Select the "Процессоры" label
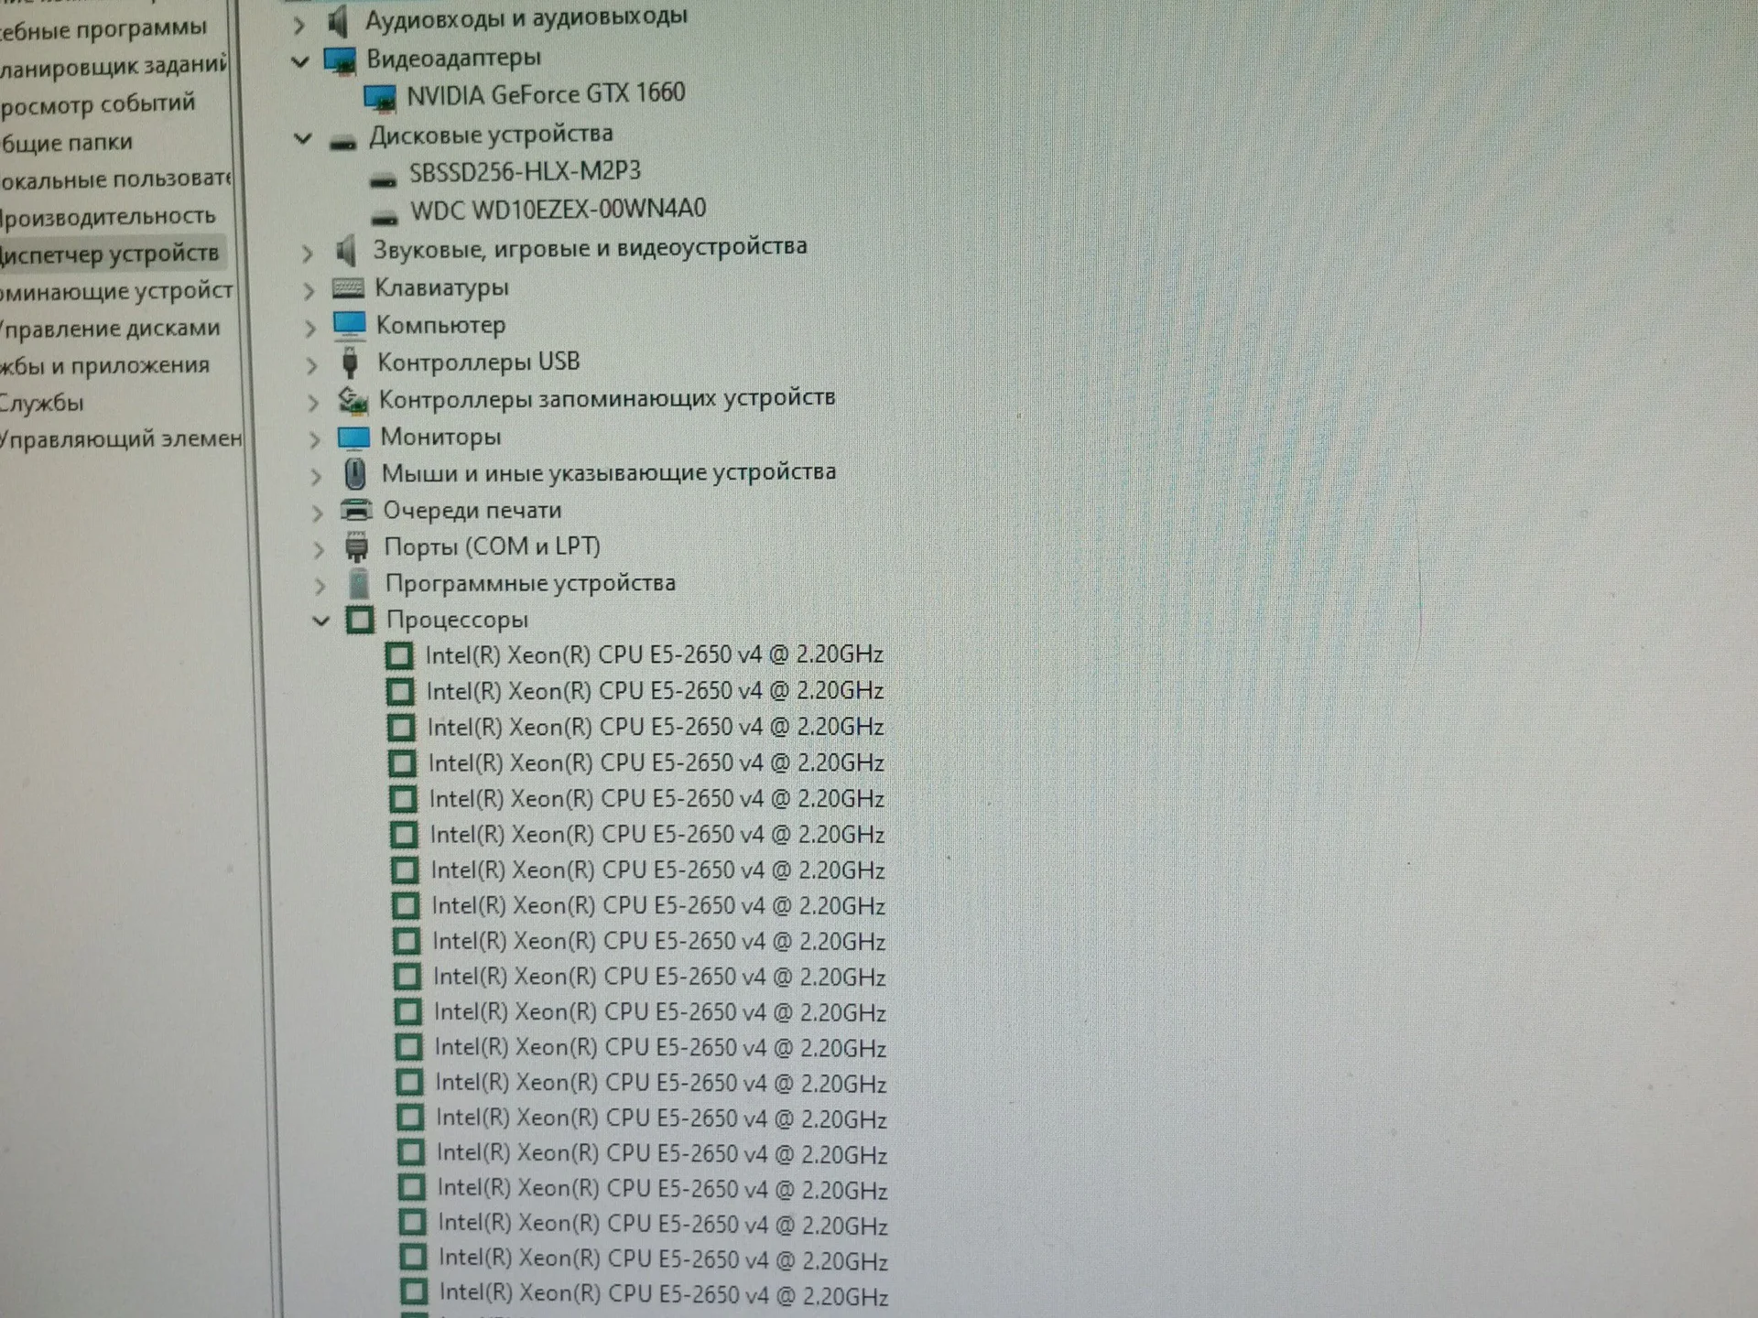The height and width of the screenshot is (1318, 1758). 457,620
